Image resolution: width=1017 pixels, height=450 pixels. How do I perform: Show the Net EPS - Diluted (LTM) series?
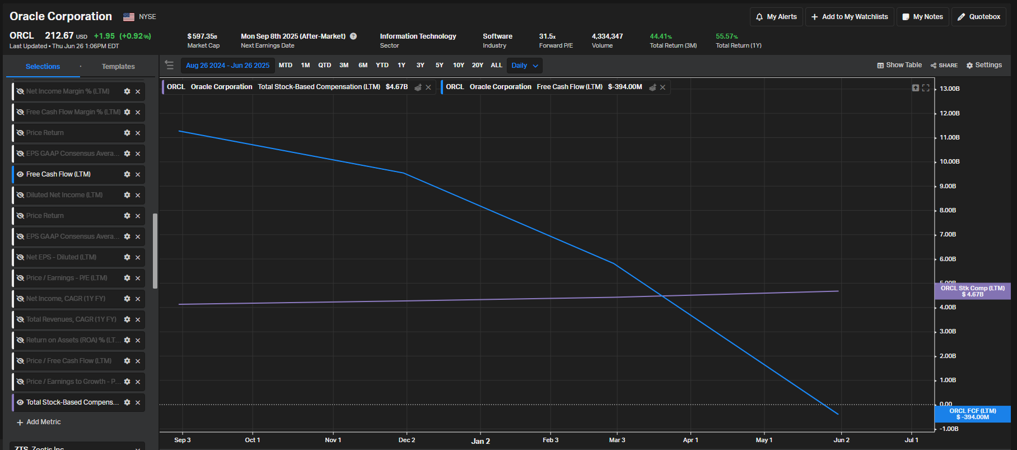pos(20,257)
